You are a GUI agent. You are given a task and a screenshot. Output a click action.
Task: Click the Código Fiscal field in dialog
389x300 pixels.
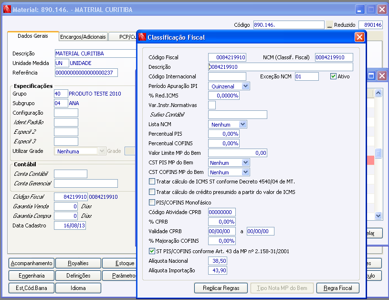coord(227,57)
